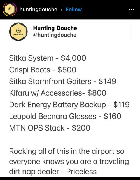
Task: Select the Crispi Boots line
Action: point(43,70)
